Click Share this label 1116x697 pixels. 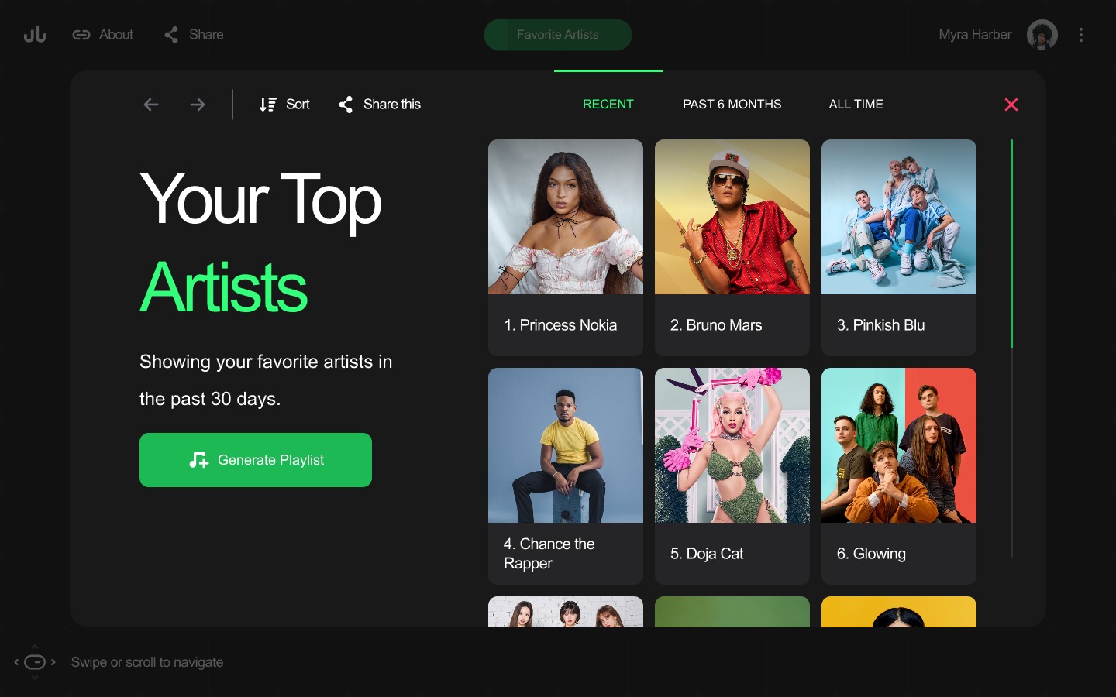(x=392, y=105)
